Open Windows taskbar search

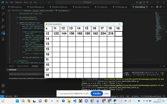coord(23,101)
